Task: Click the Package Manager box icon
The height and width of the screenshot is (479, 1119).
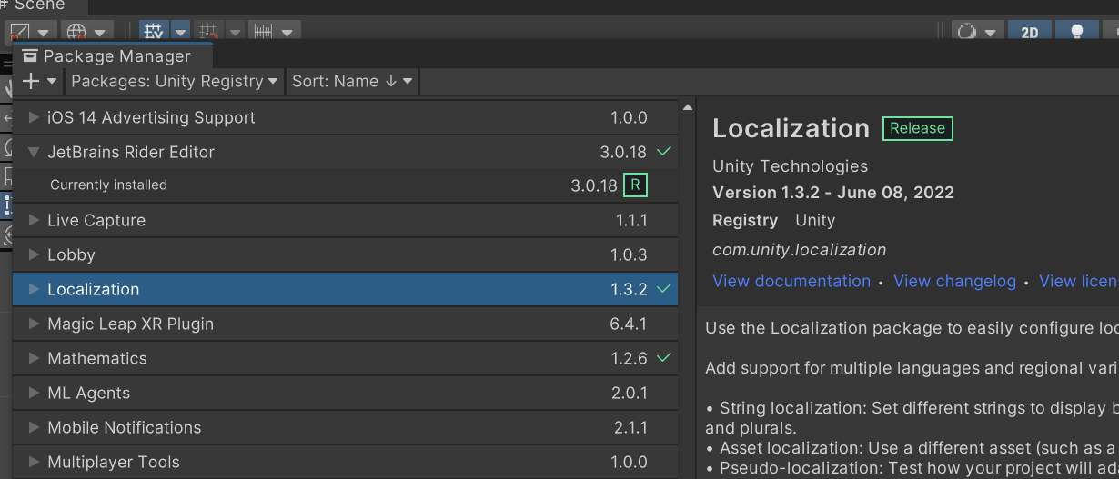Action: 30,55
